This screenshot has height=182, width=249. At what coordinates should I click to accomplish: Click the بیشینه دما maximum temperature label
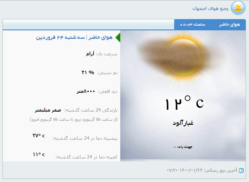coord(85,138)
